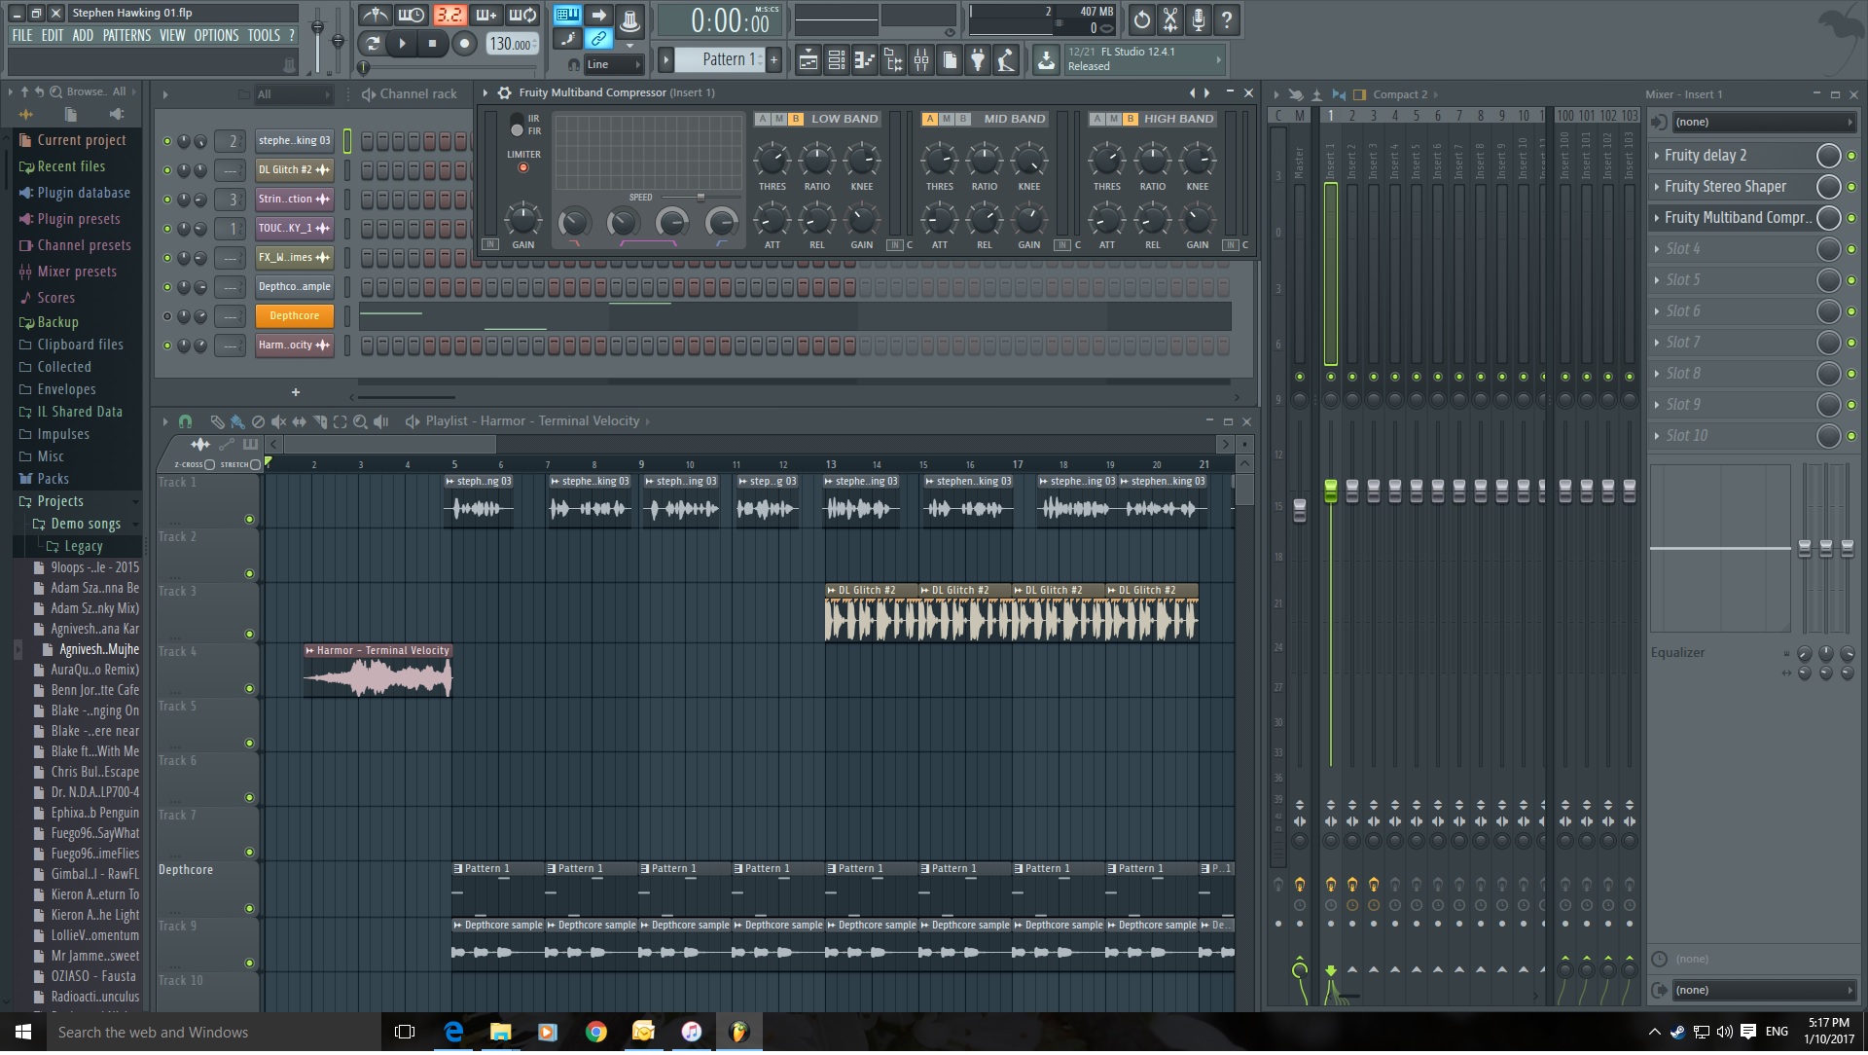Open the plugin picker plug icon
1868x1055 pixels.
point(978,60)
